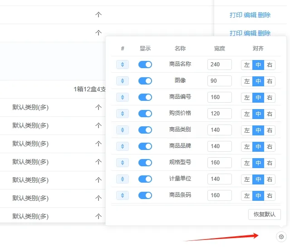Align 规格型号 column right with 右
Viewport: 290px width, 249px height.
[270, 163]
